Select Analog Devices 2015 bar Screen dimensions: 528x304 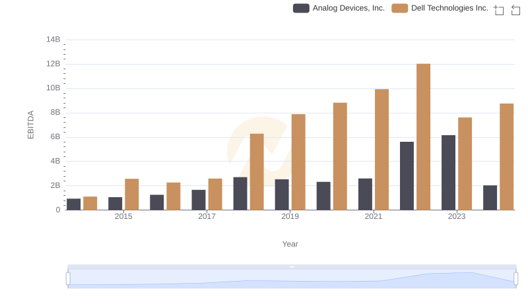115,204
